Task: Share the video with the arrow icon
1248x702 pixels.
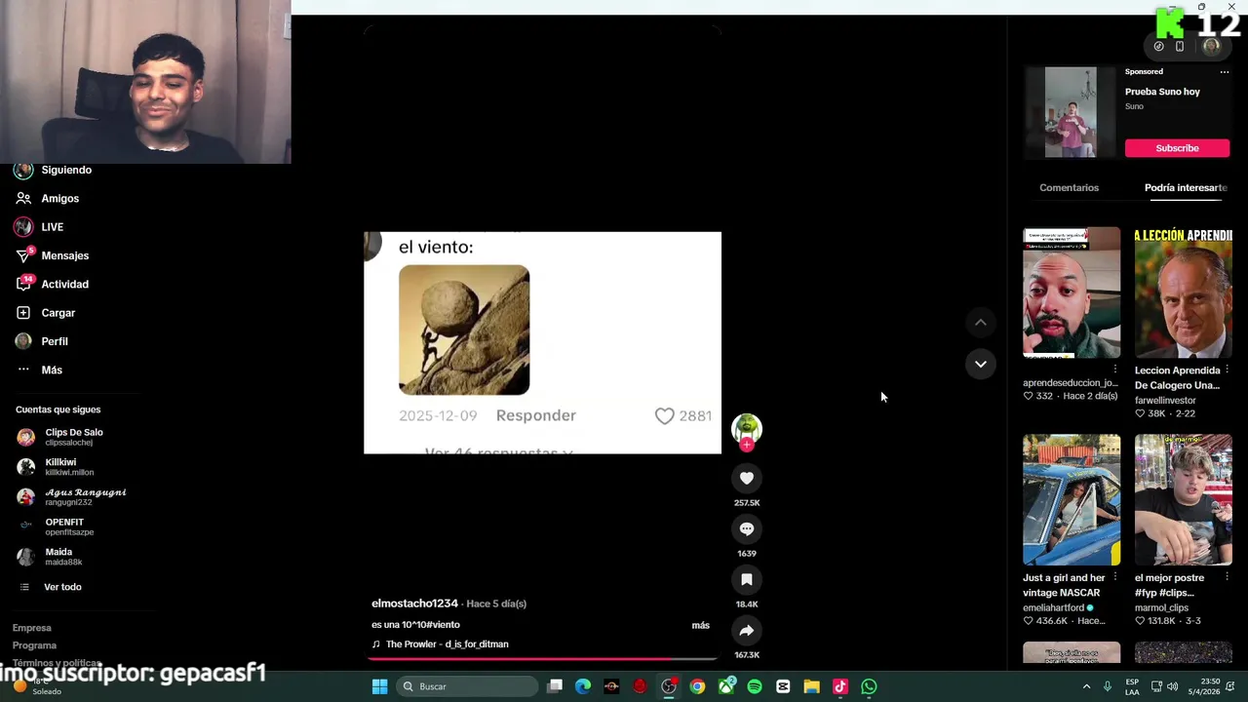Action: 747,630
